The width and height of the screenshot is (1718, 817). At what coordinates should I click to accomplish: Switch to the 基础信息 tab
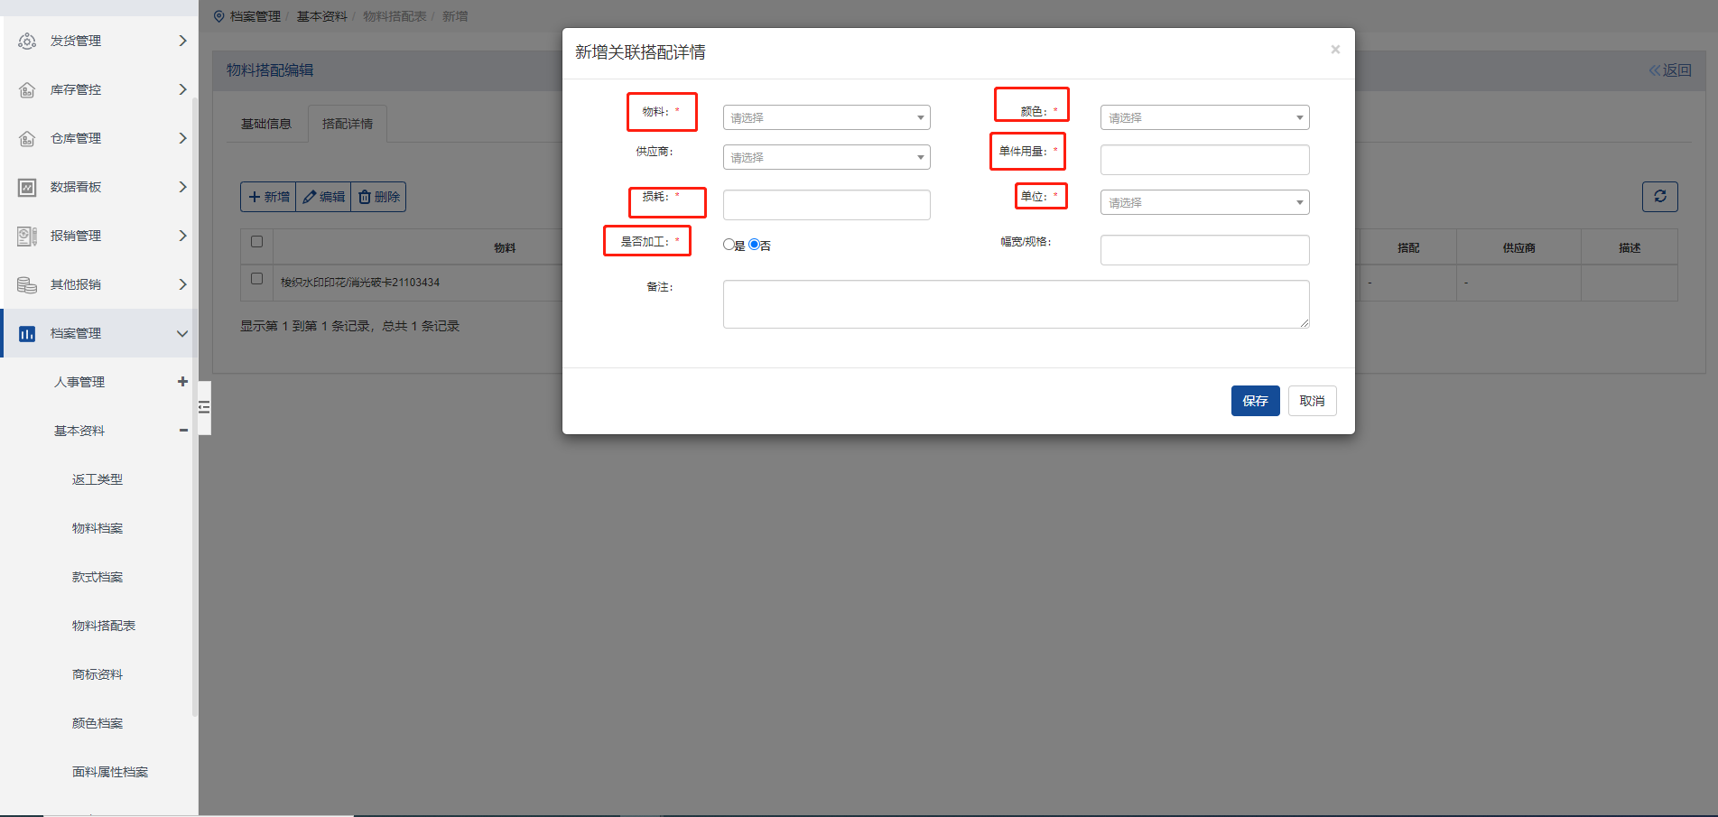pos(266,124)
